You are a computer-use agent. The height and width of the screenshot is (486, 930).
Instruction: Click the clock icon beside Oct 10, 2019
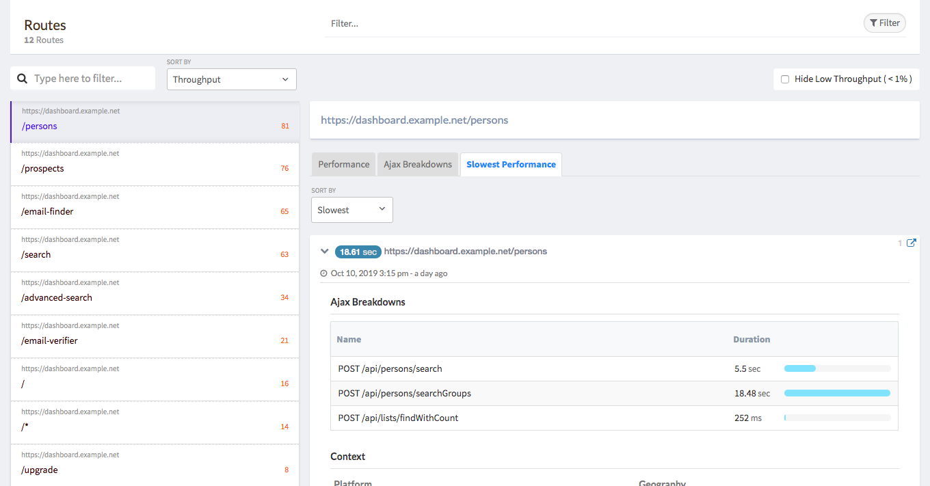point(324,273)
